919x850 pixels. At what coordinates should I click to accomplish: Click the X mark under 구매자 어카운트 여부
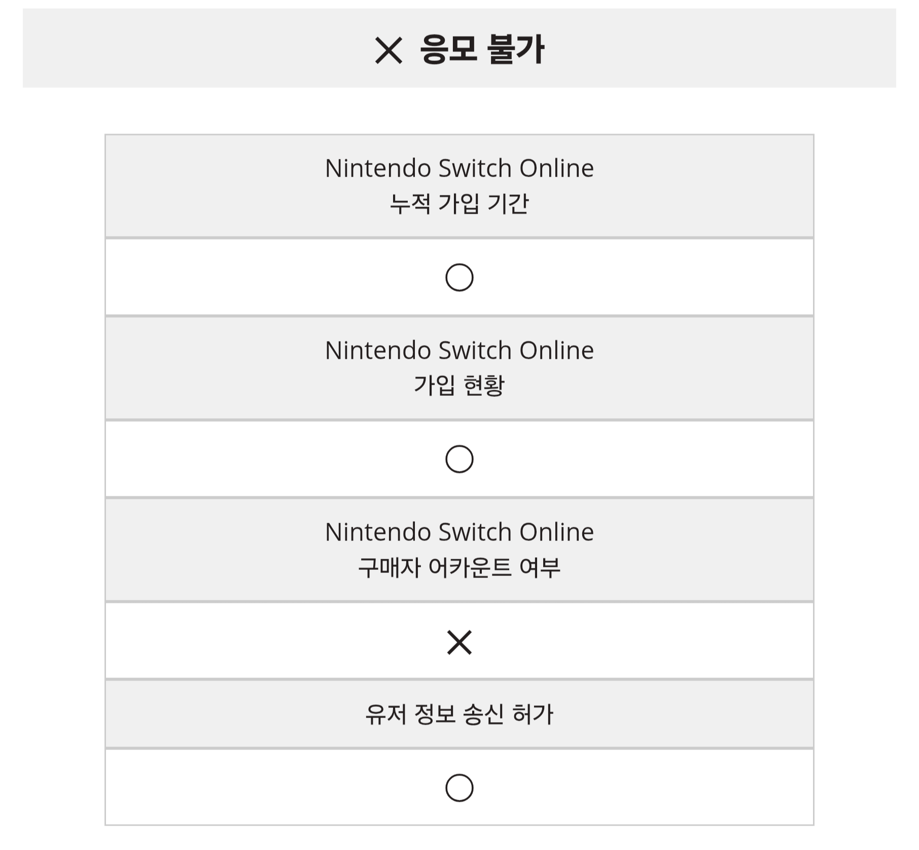coord(459,642)
